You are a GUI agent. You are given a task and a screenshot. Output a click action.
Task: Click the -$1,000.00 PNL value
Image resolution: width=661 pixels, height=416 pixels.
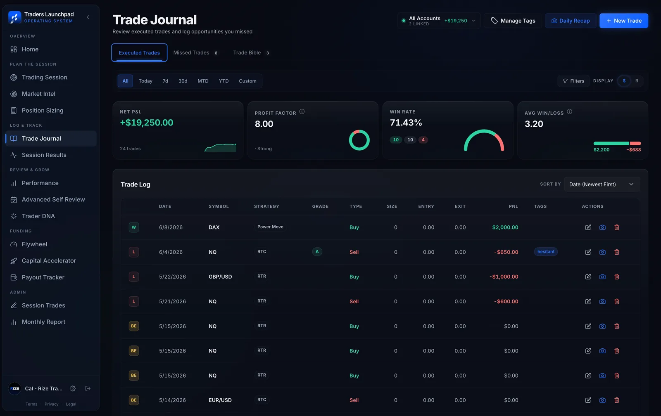[x=504, y=277]
